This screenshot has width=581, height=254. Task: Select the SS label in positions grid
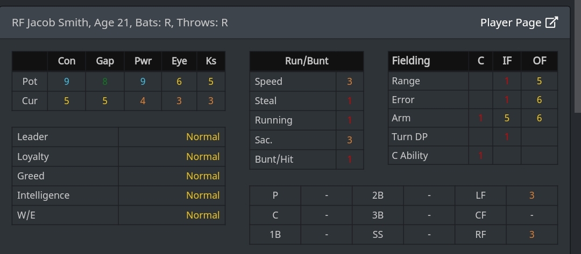378,234
